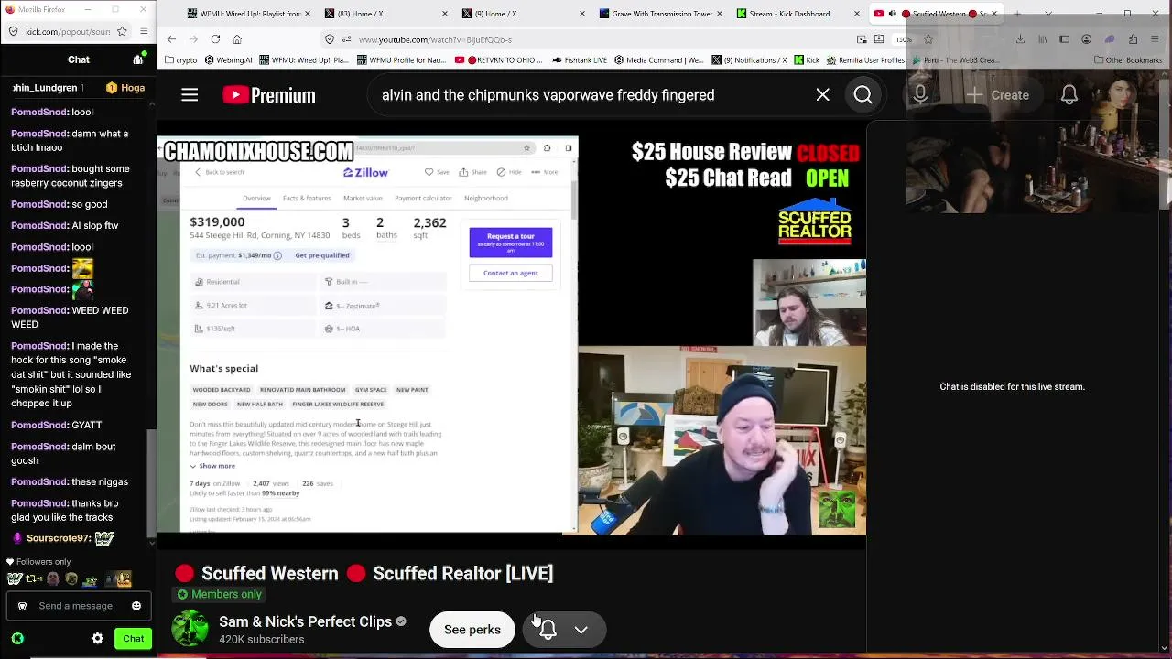Click the kick.com popout address bar
1172x659 pixels.
(x=68, y=31)
